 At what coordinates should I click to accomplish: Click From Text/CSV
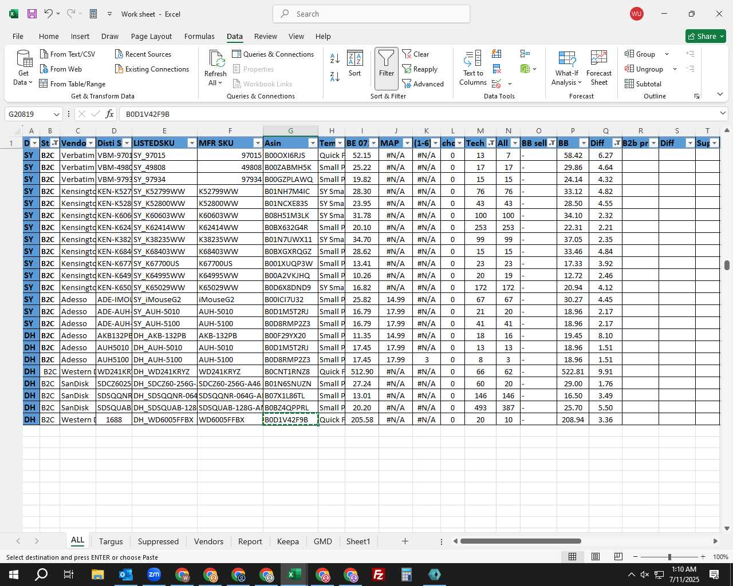click(68, 54)
